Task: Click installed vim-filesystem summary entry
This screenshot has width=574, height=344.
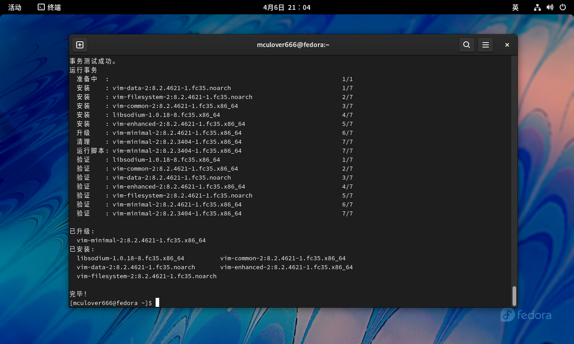Action: point(147,276)
